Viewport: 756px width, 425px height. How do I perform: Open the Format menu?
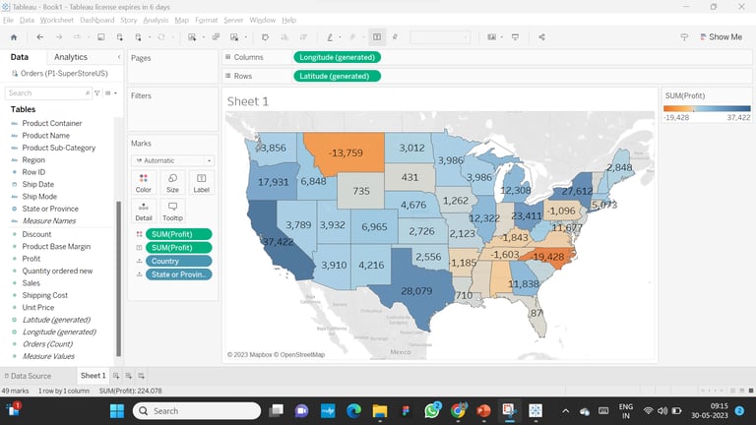[206, 20]
